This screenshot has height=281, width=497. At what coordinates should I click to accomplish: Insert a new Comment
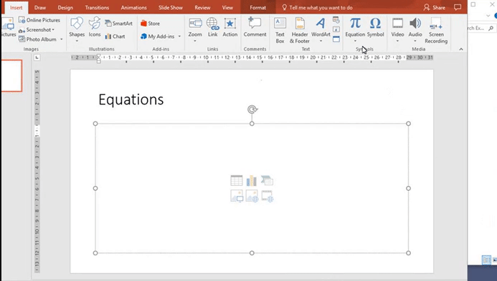pos(255,27)
